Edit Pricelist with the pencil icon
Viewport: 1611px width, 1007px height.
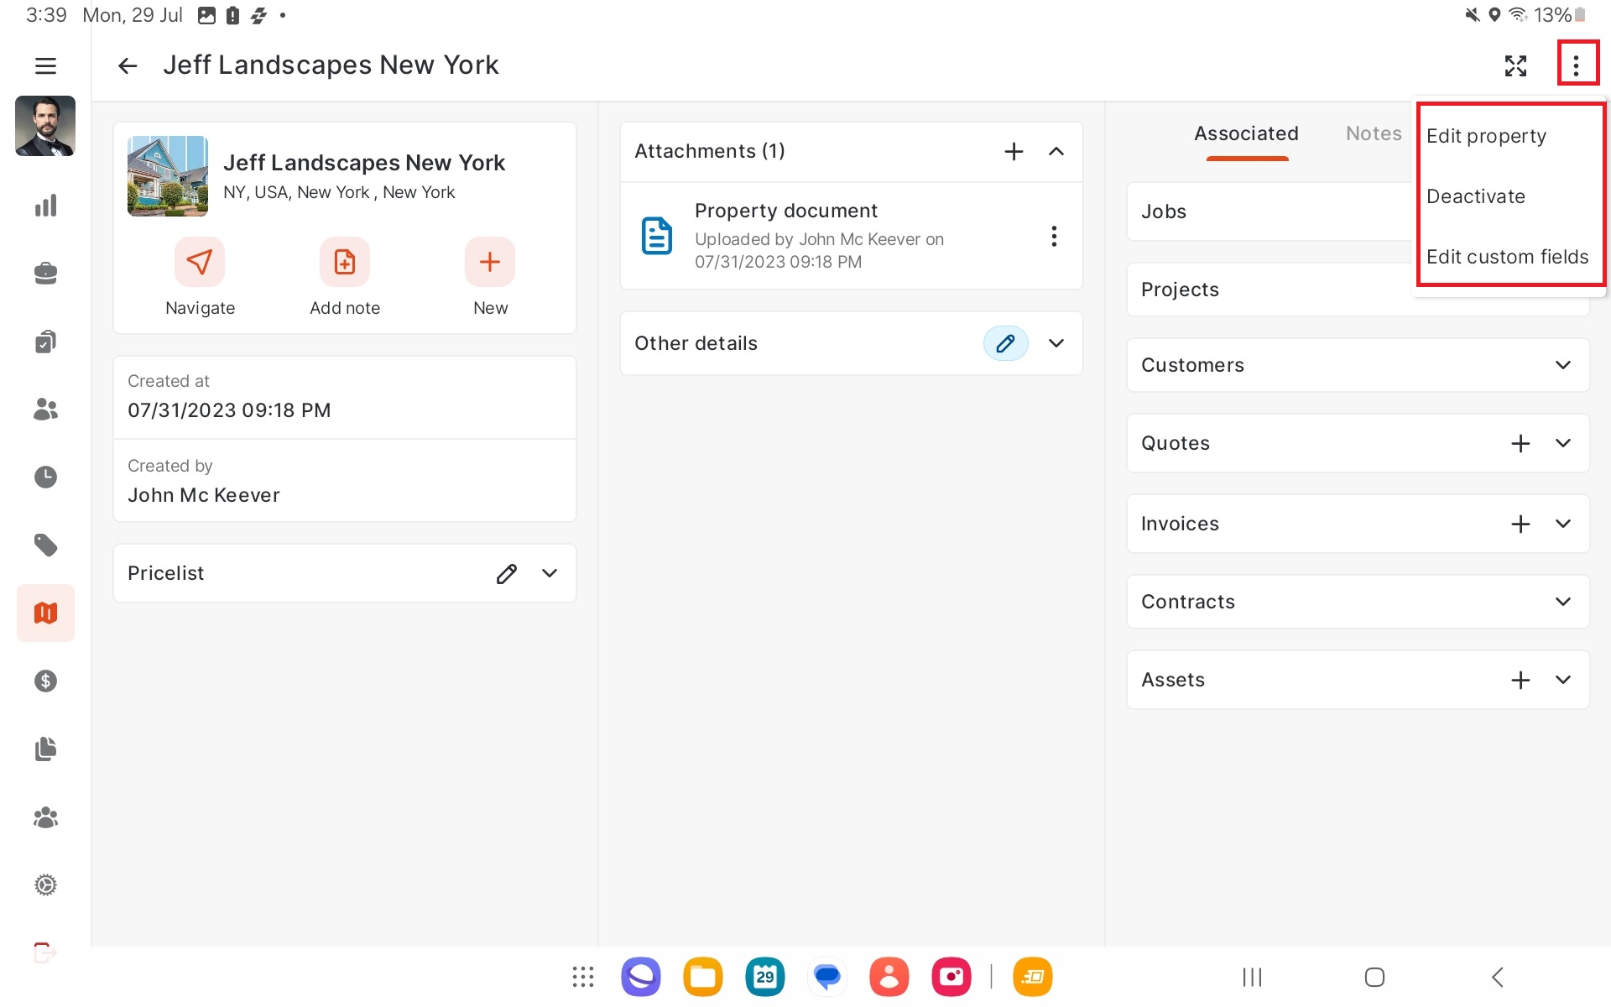click(x=506, y=573)
